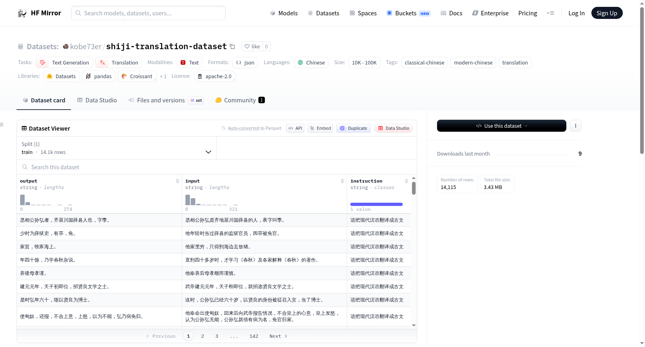
Task: Click the classical-chinese tag
Action: [424, 62]
